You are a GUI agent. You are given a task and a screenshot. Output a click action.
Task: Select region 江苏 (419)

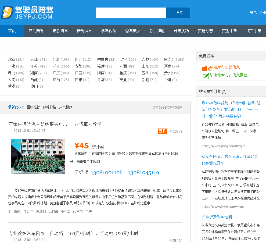[x=38, y=66]
